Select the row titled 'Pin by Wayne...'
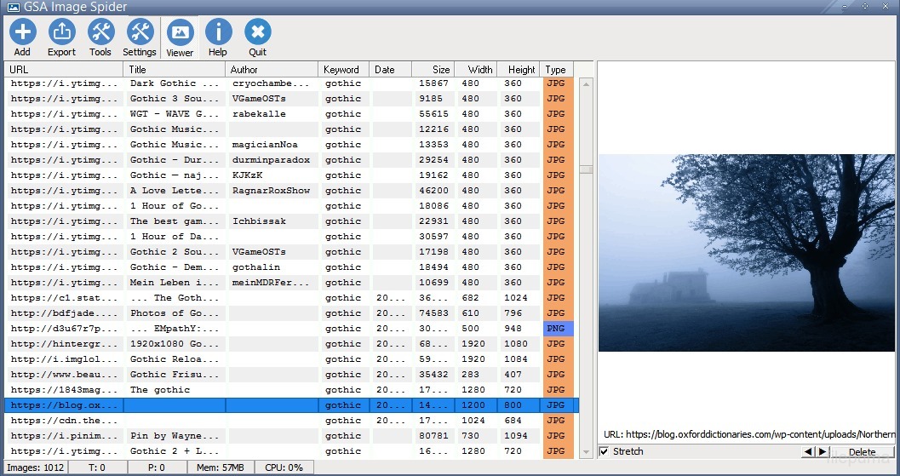Viewport: 900px width, 476px height. click(174, 436)
